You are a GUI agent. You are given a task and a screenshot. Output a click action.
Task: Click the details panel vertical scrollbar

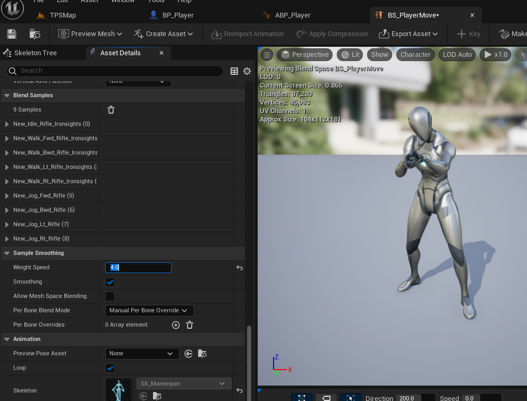point(249,363)
